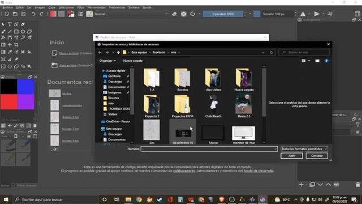Click the Open file folder icon in toolbar
The height and width of the screenshot is (204, 362).
[x=15, y=14]
